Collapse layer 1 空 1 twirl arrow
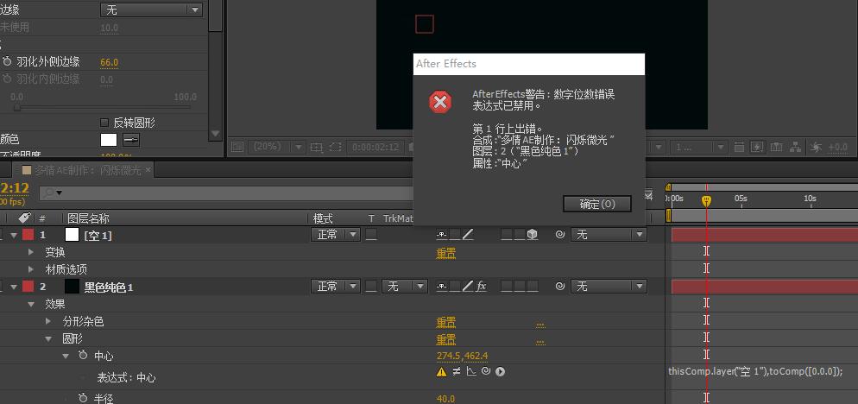The height and width of the screenshot is (404, 858). pyautogui.click(x=14, y=235)
